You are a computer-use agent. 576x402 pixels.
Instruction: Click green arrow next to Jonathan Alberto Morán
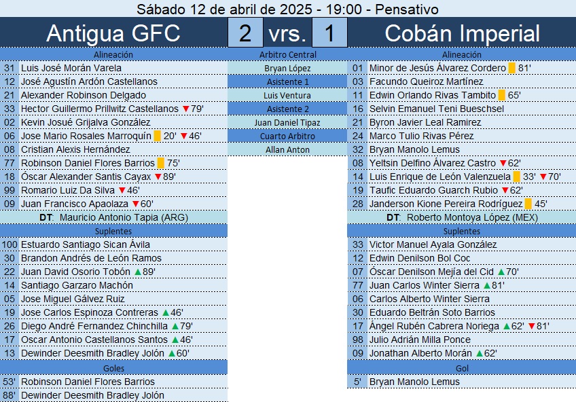(480, 354)
